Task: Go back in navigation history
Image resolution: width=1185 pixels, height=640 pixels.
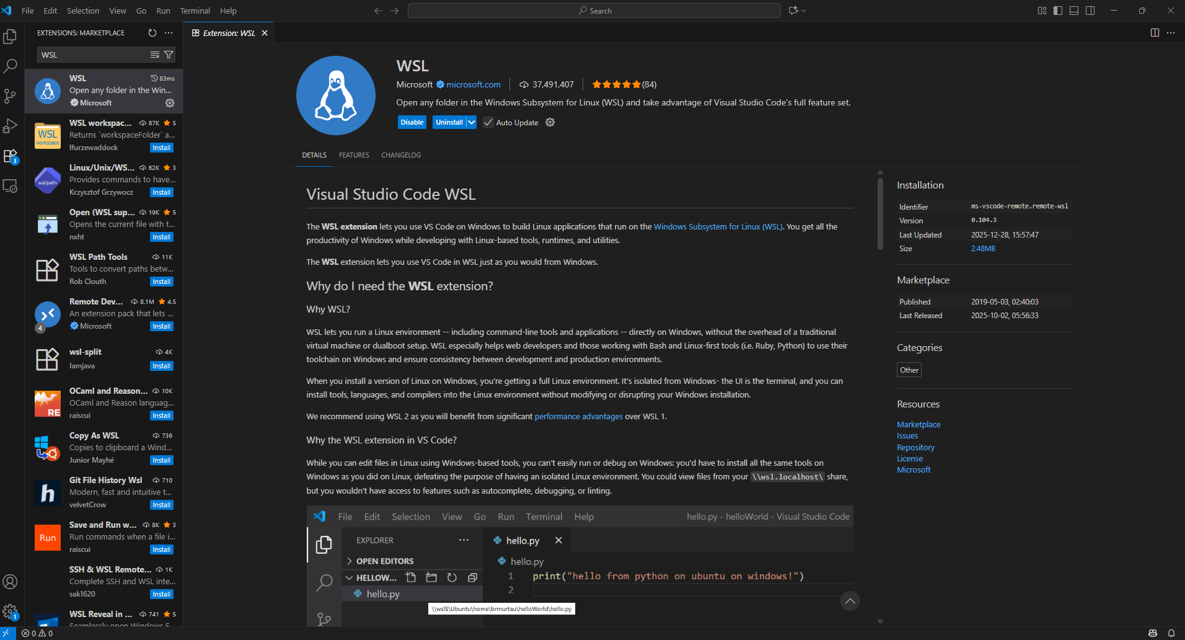Action: 378,11
